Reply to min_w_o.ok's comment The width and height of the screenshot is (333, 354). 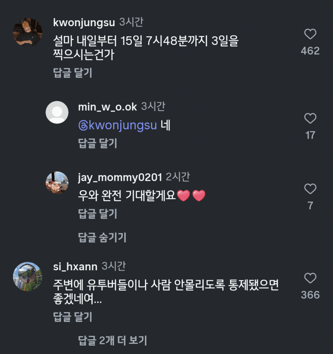(x=98, y=143)
